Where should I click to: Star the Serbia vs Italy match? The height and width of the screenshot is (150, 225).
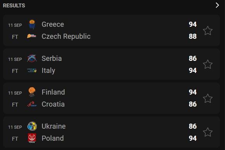[208, 64]
